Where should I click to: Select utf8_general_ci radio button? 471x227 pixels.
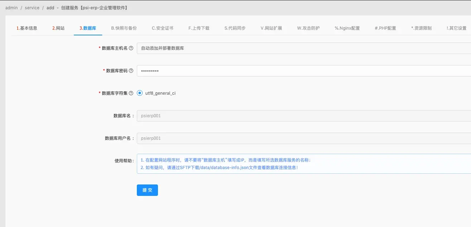pos(140,93)
